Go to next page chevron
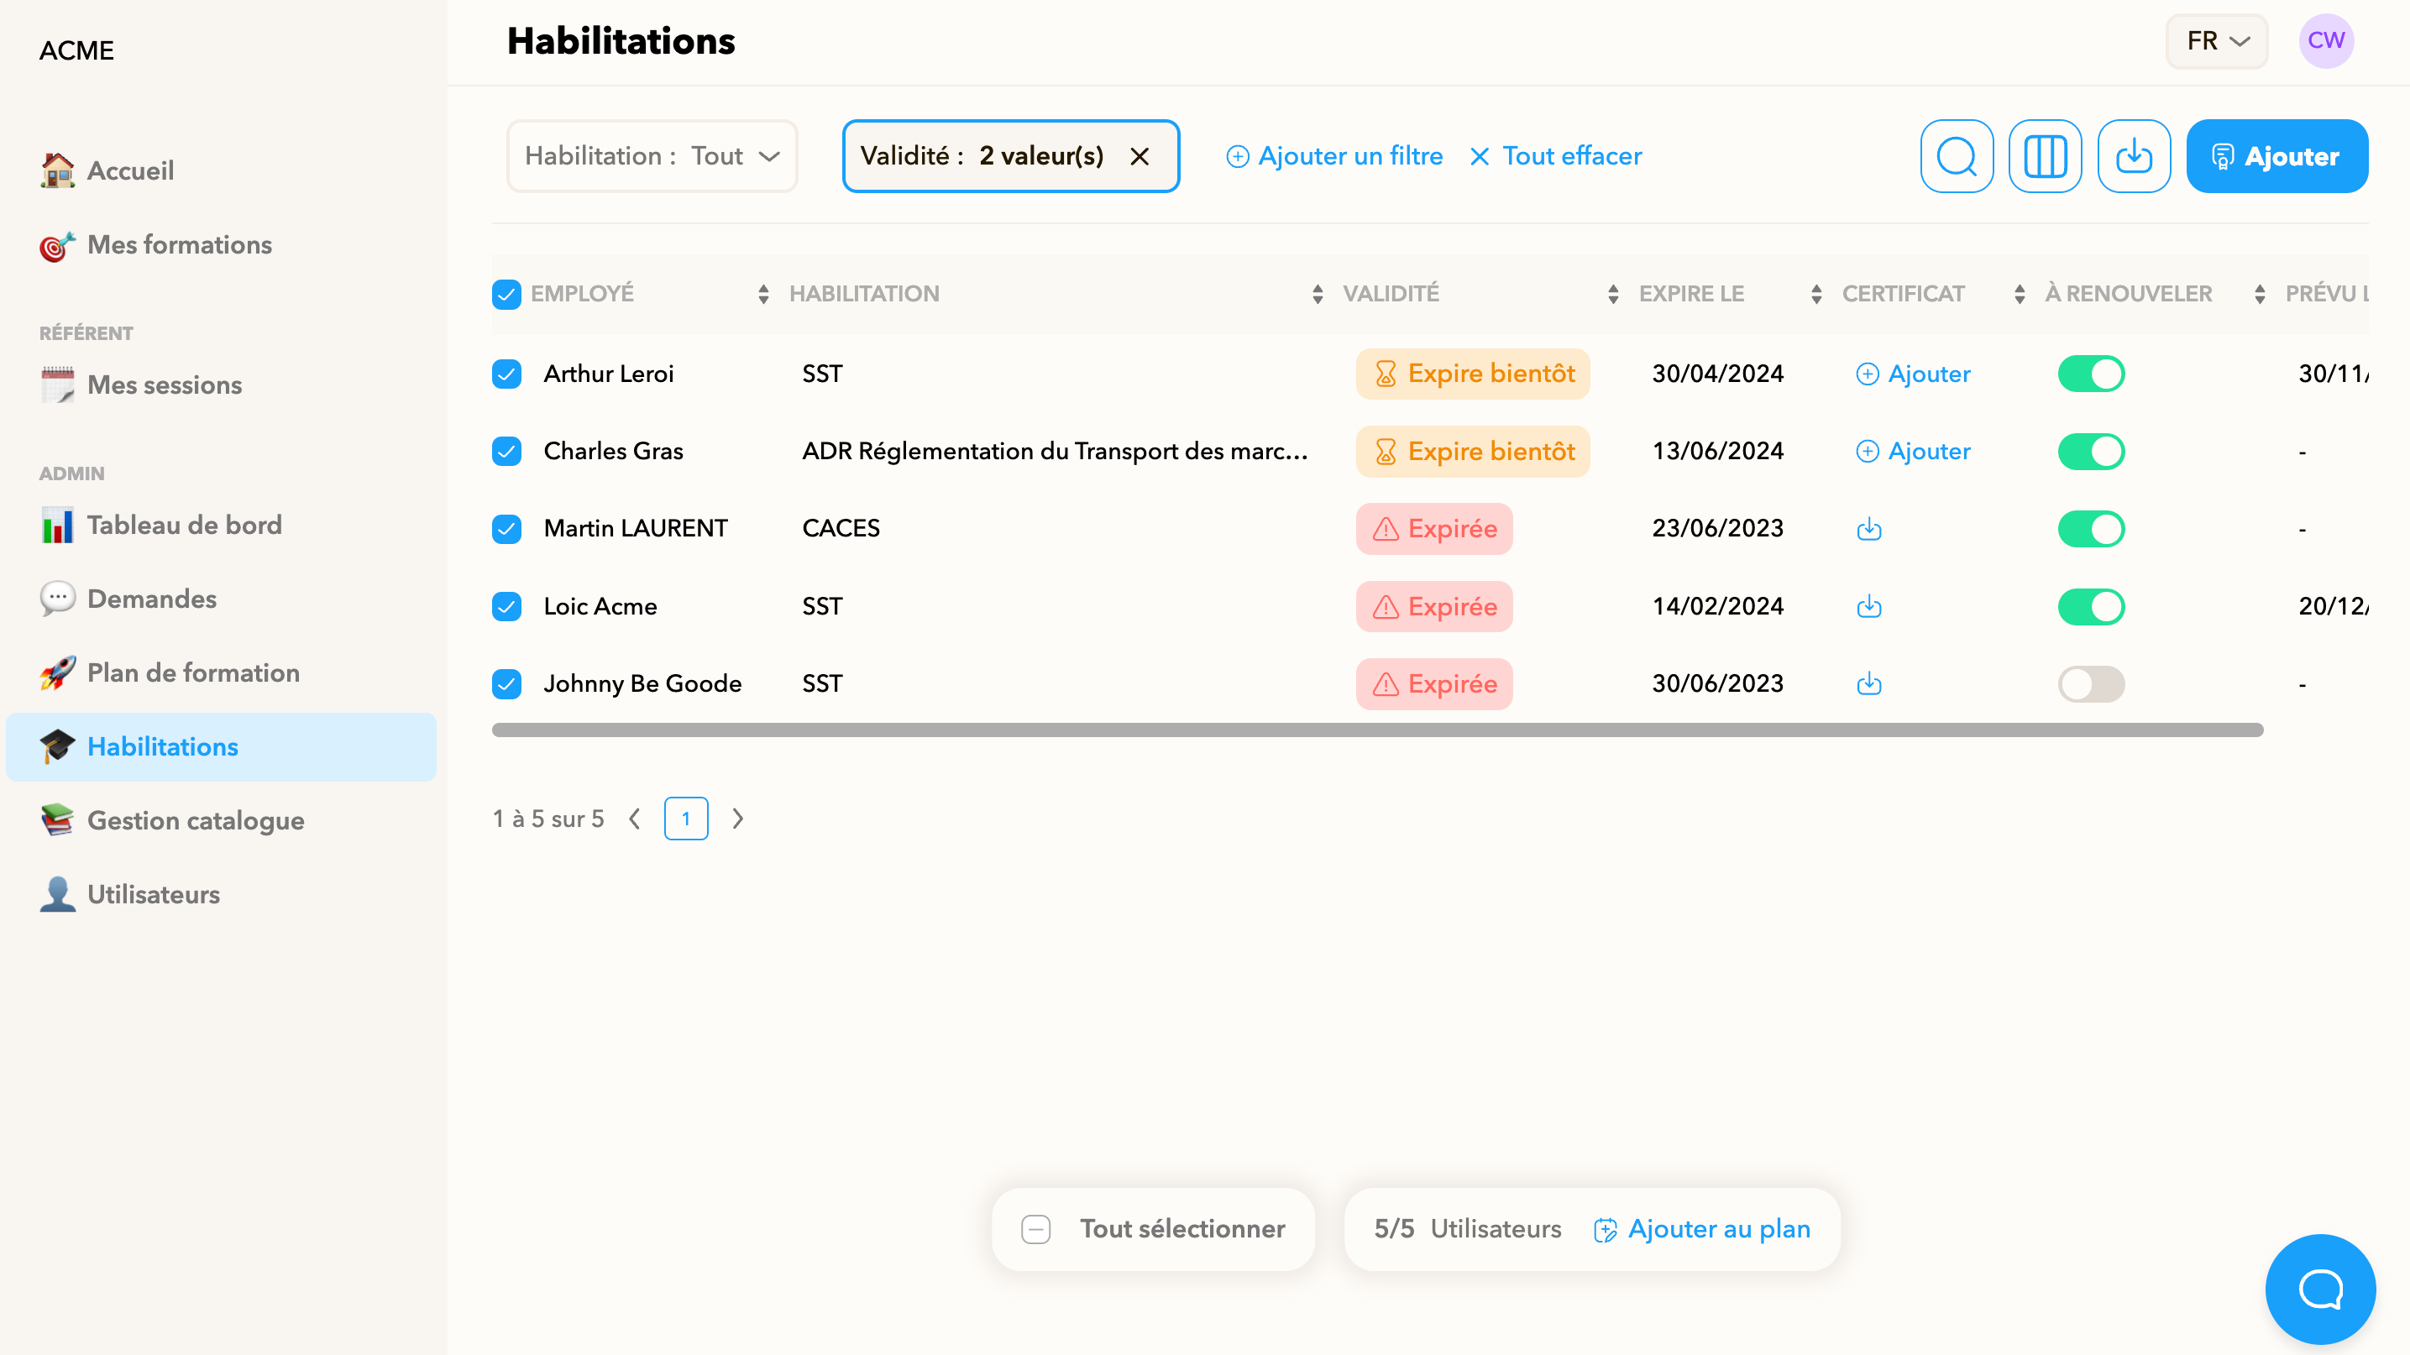This screenshot has height=1355, width=2410. (737, 819)
